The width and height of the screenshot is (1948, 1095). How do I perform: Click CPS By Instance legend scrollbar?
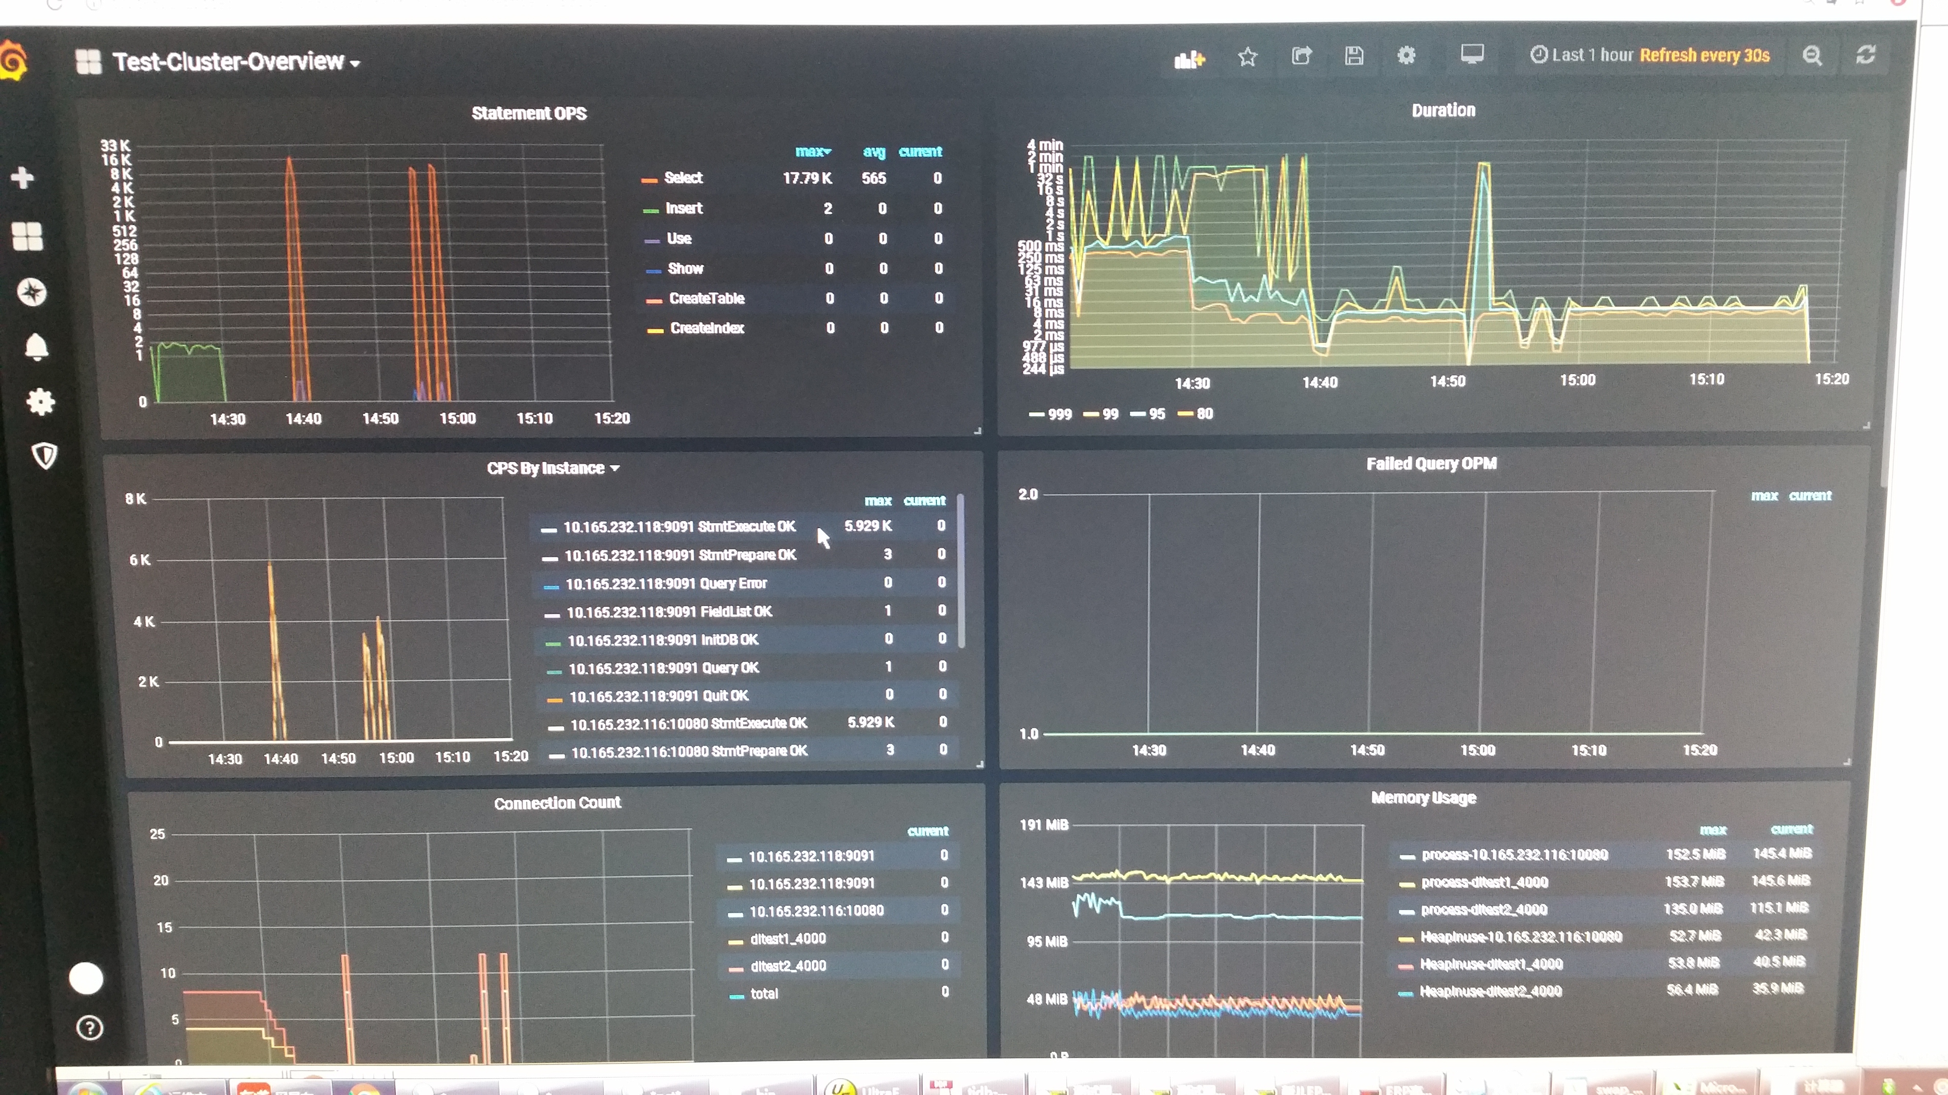[x=960, y=571]
